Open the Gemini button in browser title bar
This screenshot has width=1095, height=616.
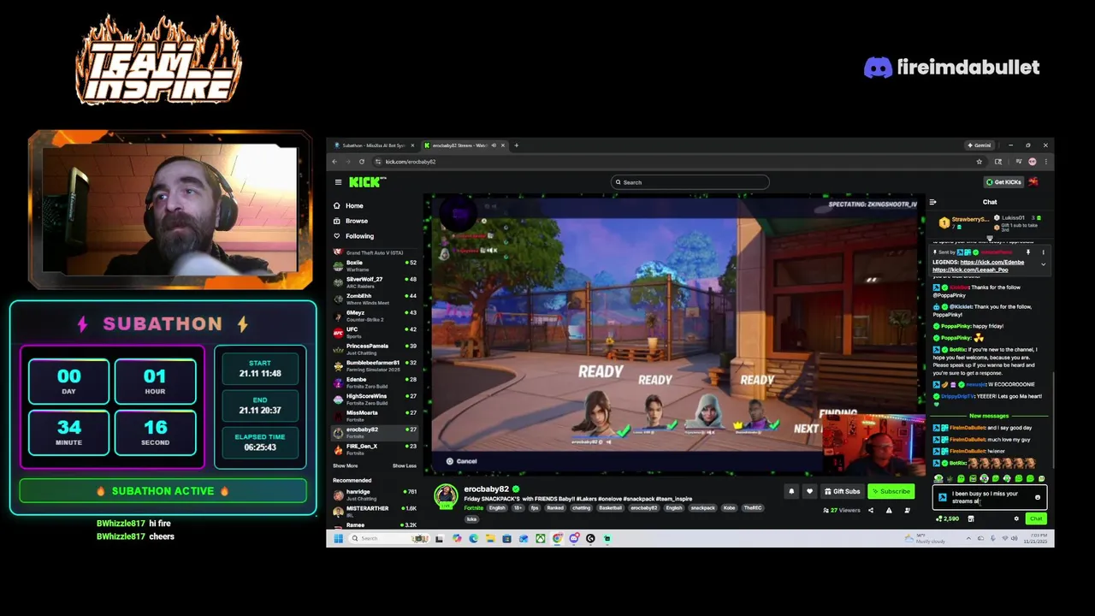tap(978, 145)
